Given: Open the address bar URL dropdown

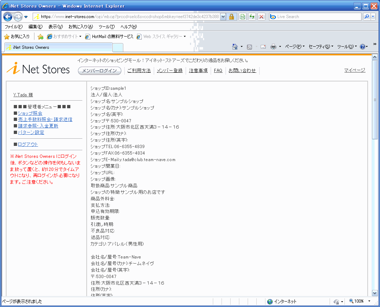Looking at the screenshot, I should 223,17.
